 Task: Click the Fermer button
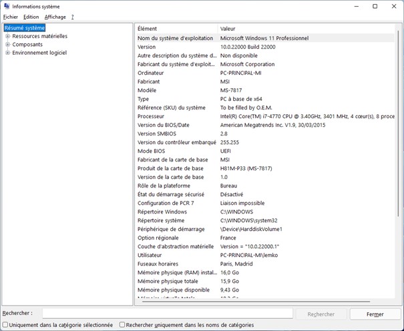[375, 314]
